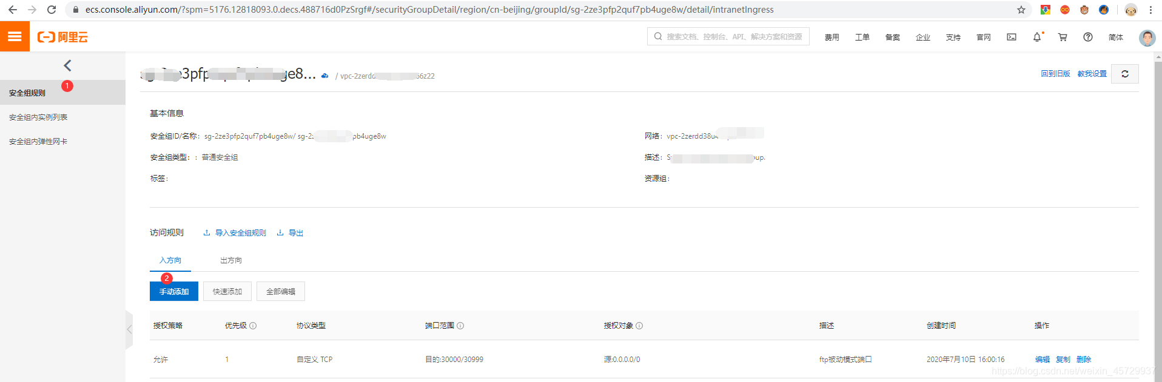The height and width of the screenshot is (382, 1162).
Task: Click the 手动添加 button
Action: point(174,291)
